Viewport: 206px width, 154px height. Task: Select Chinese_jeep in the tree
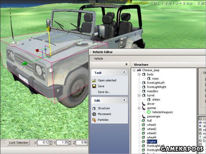(151, 70)
